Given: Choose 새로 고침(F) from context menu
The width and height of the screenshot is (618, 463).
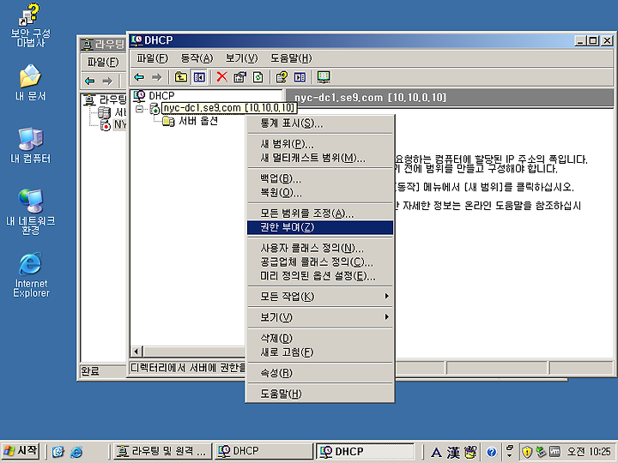Looking at the screenshot, I should pos(320,352).
